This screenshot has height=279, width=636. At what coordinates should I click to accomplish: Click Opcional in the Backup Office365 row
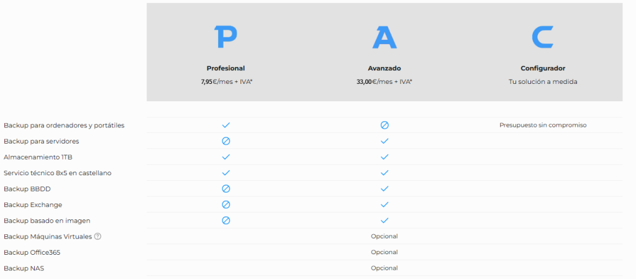coord(384,252)
